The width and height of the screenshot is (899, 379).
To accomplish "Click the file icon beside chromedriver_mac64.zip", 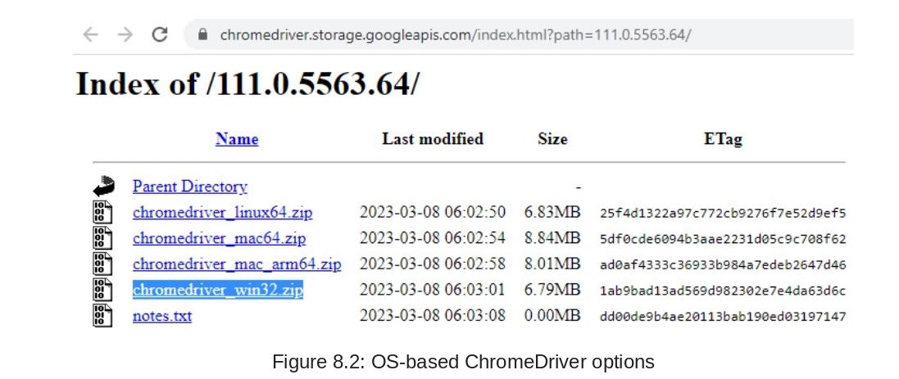I will (102, 238).
